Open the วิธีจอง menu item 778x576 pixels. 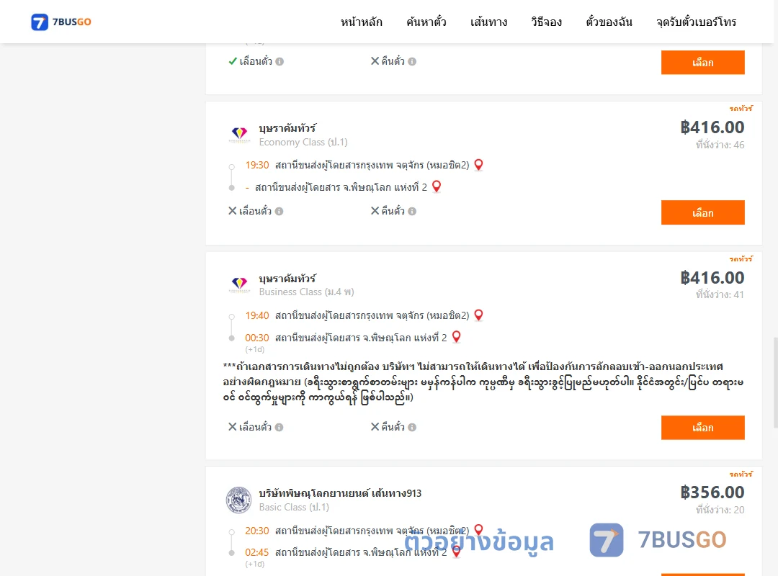click(546, 22)
